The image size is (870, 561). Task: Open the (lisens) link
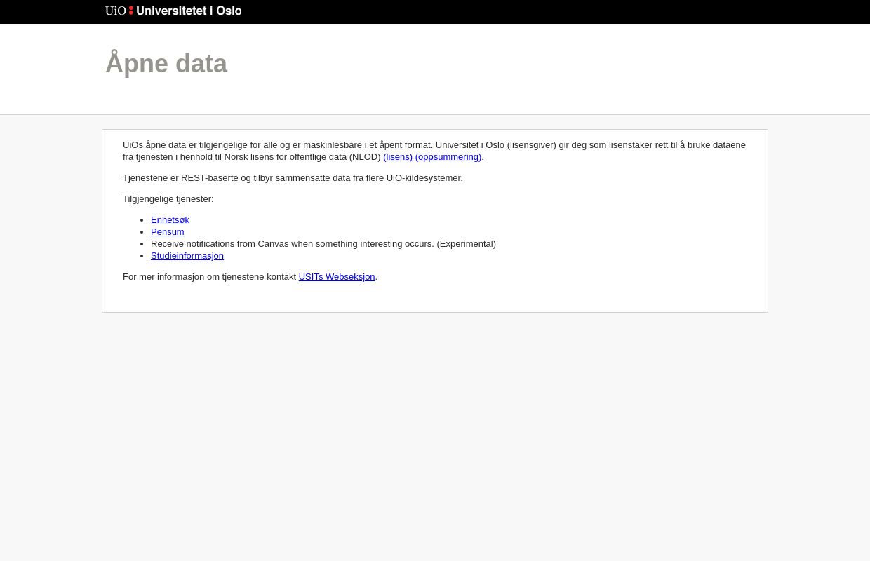398,157
